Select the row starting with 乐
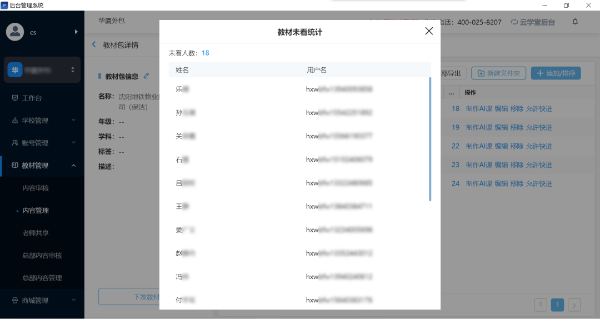This screenshot has width=600, height=319. coord(299,89)
